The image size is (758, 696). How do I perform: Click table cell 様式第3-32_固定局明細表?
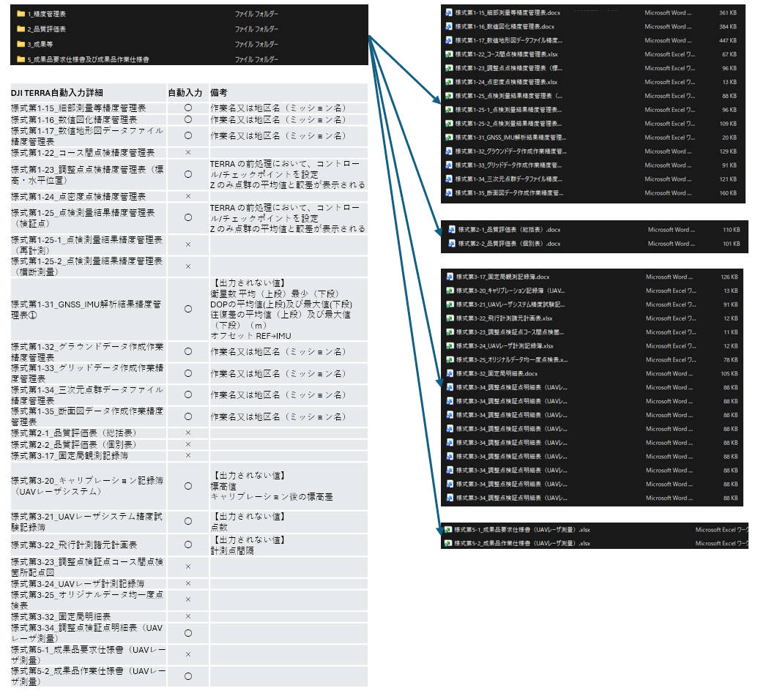(x=89, y=617)
